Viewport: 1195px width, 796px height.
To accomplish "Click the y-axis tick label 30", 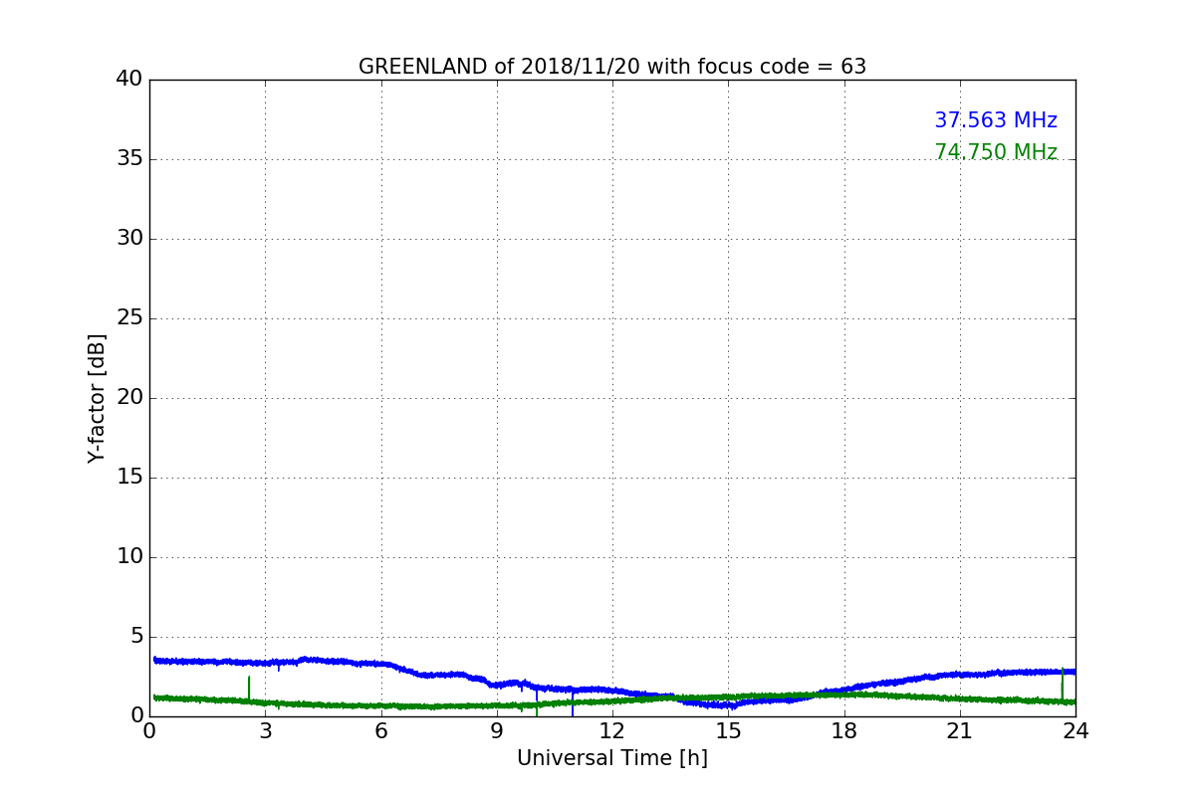I will pos(129,239).
